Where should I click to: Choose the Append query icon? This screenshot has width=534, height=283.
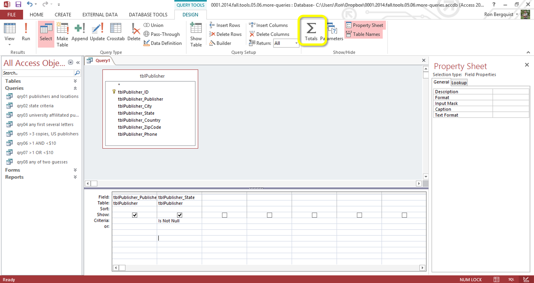pos(79,32)
